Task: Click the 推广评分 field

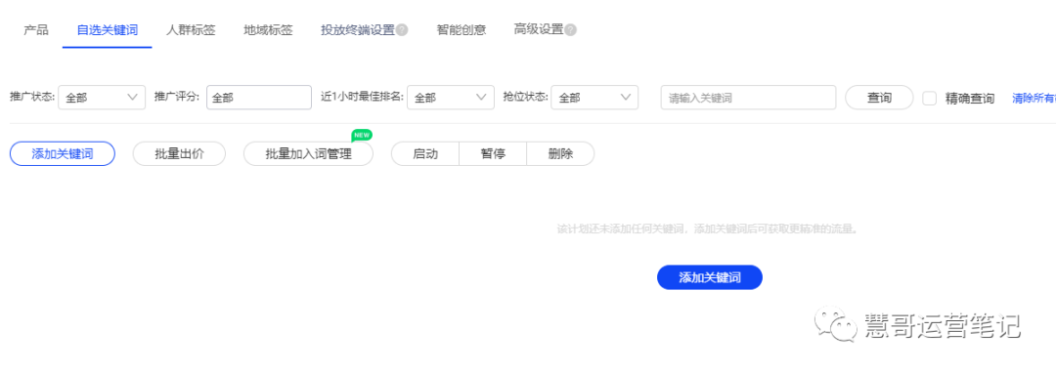Action: pos(259,98)
